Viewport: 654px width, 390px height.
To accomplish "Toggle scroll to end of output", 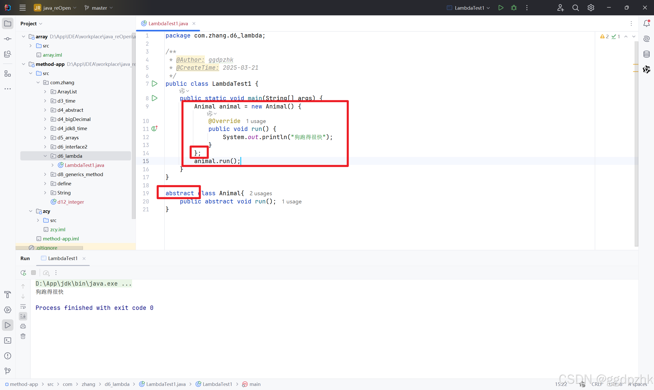I will pos(23,316).
